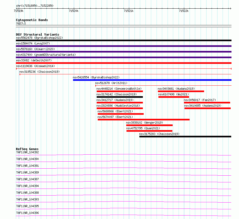239x219 pixels.
Task: Open nsv512678 (Arlt2011) variant label
Action: click(x=111, y=83)
